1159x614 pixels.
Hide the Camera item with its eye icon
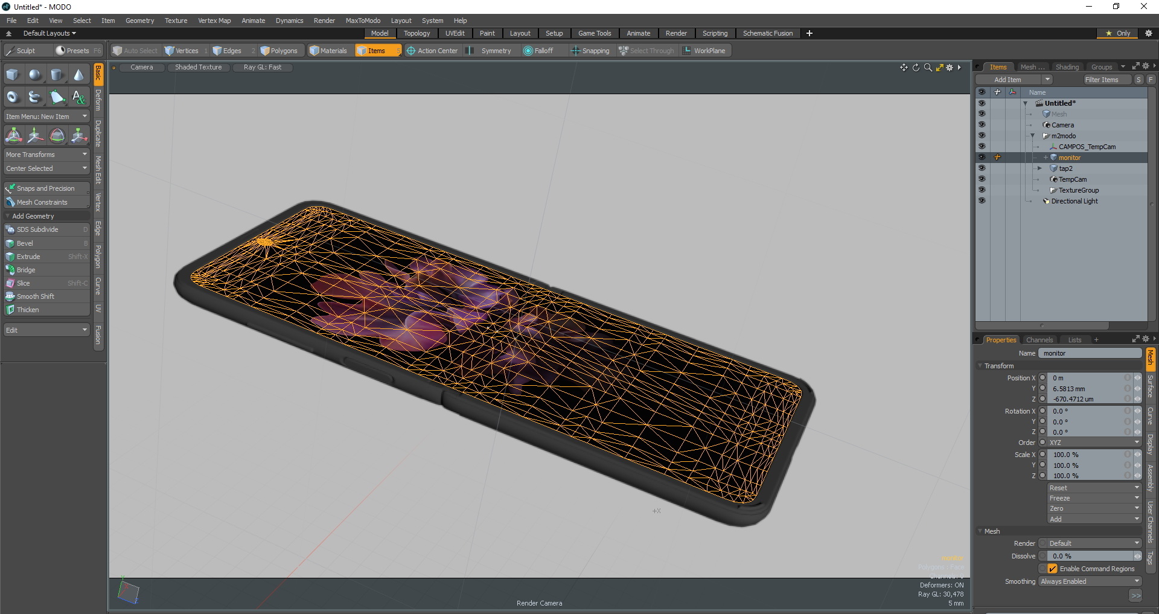pos(982,125)
